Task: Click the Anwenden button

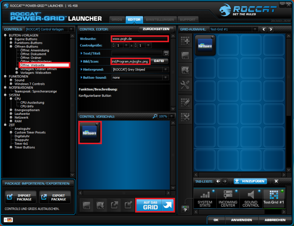Action: point(242,220)
